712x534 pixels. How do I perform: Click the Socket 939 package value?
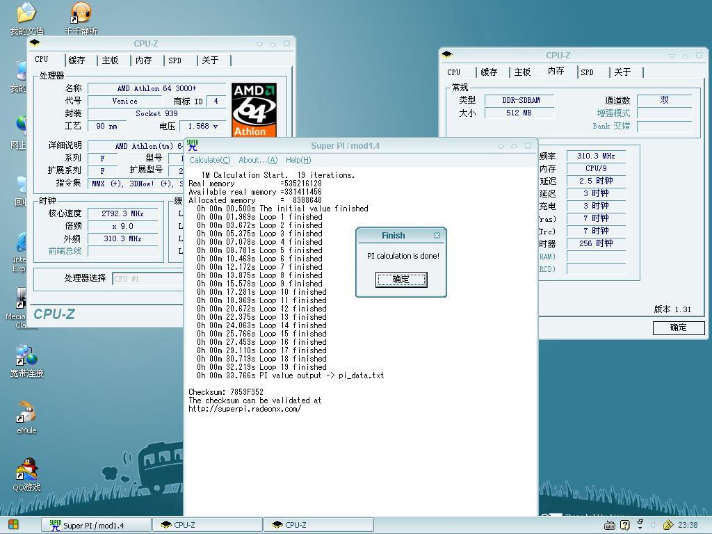click(x=156, y=113)
